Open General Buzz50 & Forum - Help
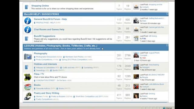This screenshot has width=194, height=109. coord(50,19)
